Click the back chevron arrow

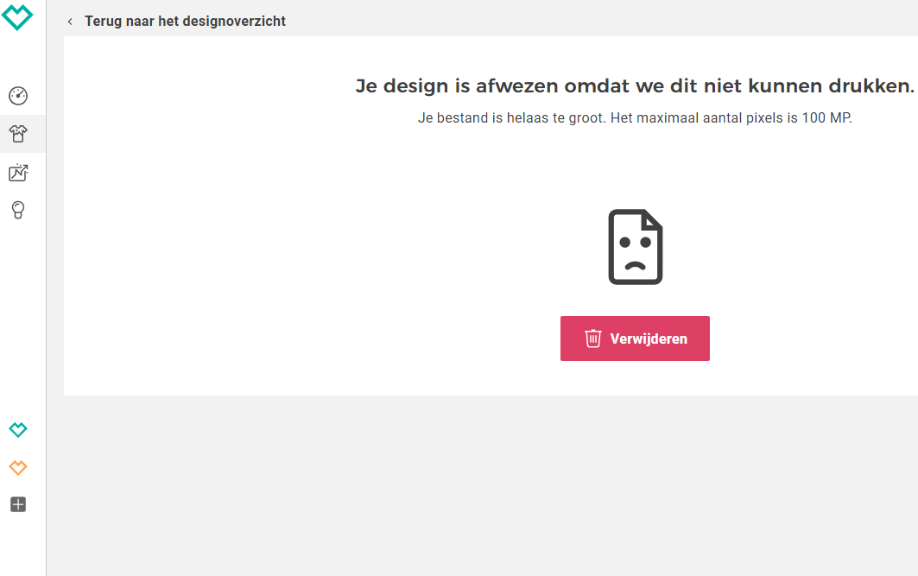[x=70, y=22]
